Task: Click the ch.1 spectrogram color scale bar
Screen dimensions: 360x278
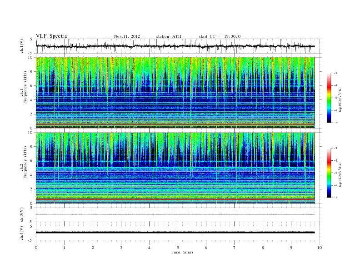Action: (x=329, y=98)
